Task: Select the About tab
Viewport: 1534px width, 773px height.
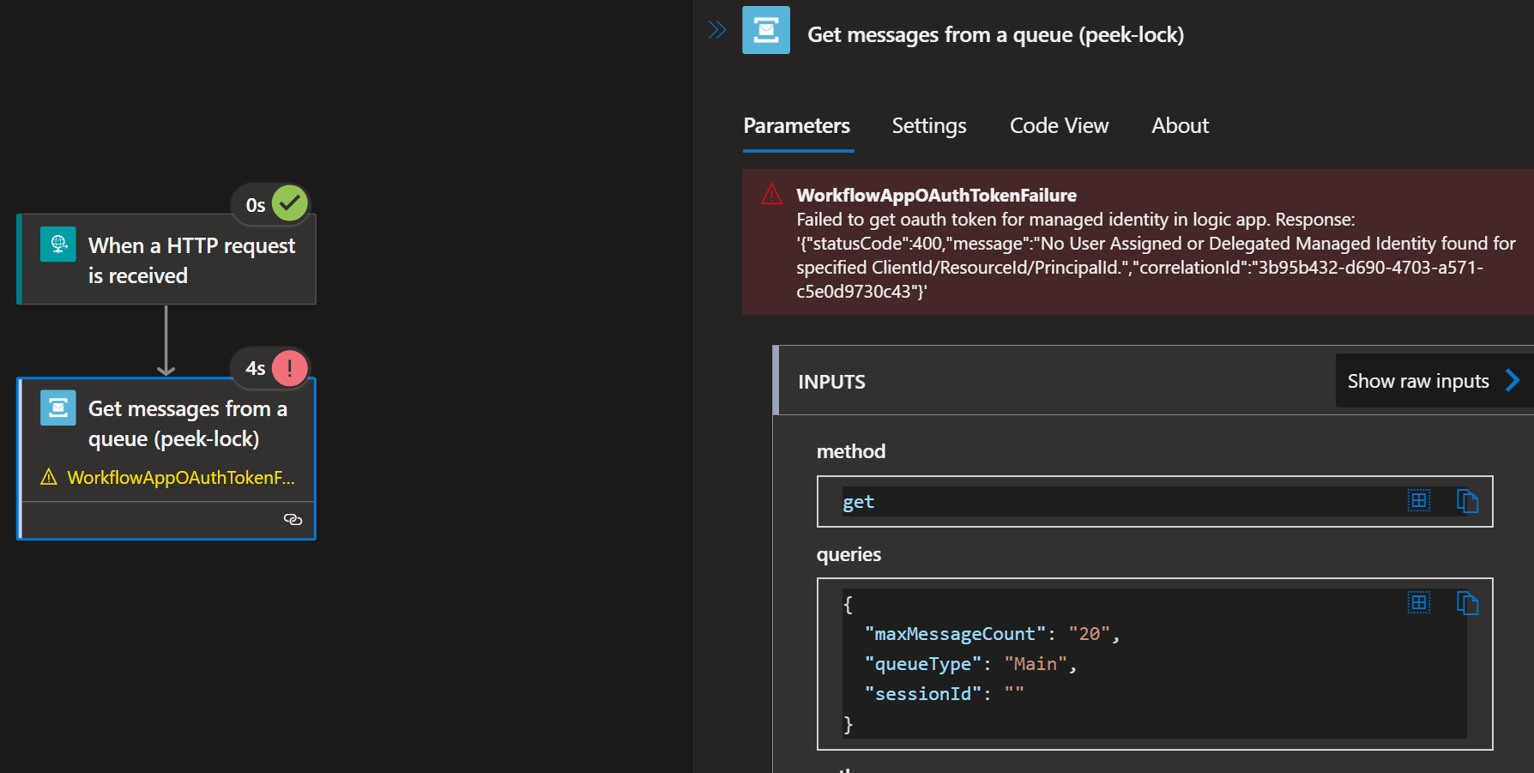Action: point(1180,125)
